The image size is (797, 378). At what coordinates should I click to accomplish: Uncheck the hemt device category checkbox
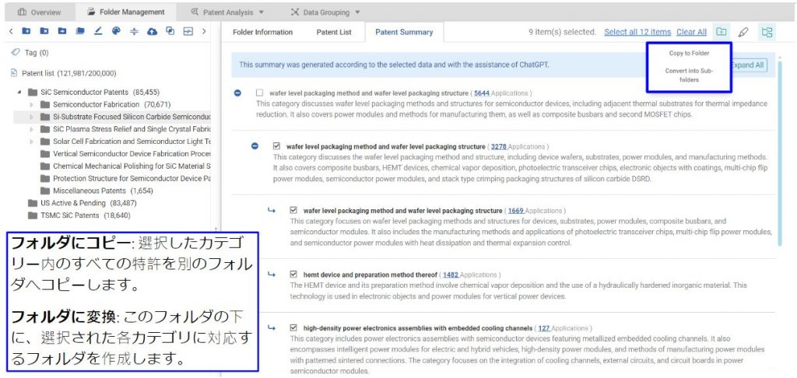(x=293, y=275)
